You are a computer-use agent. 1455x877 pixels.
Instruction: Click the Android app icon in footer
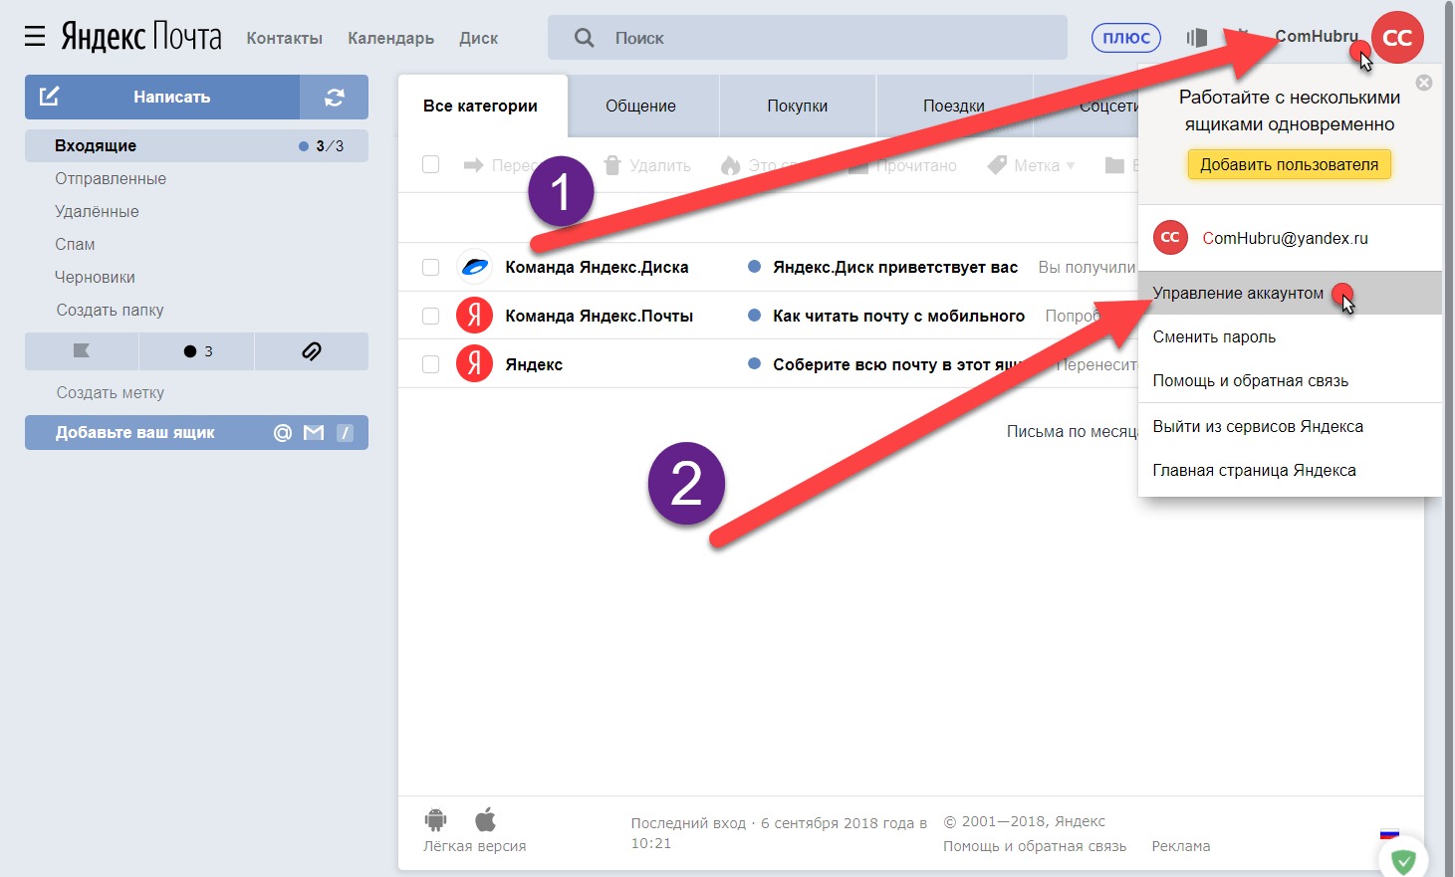pos(435,820)
